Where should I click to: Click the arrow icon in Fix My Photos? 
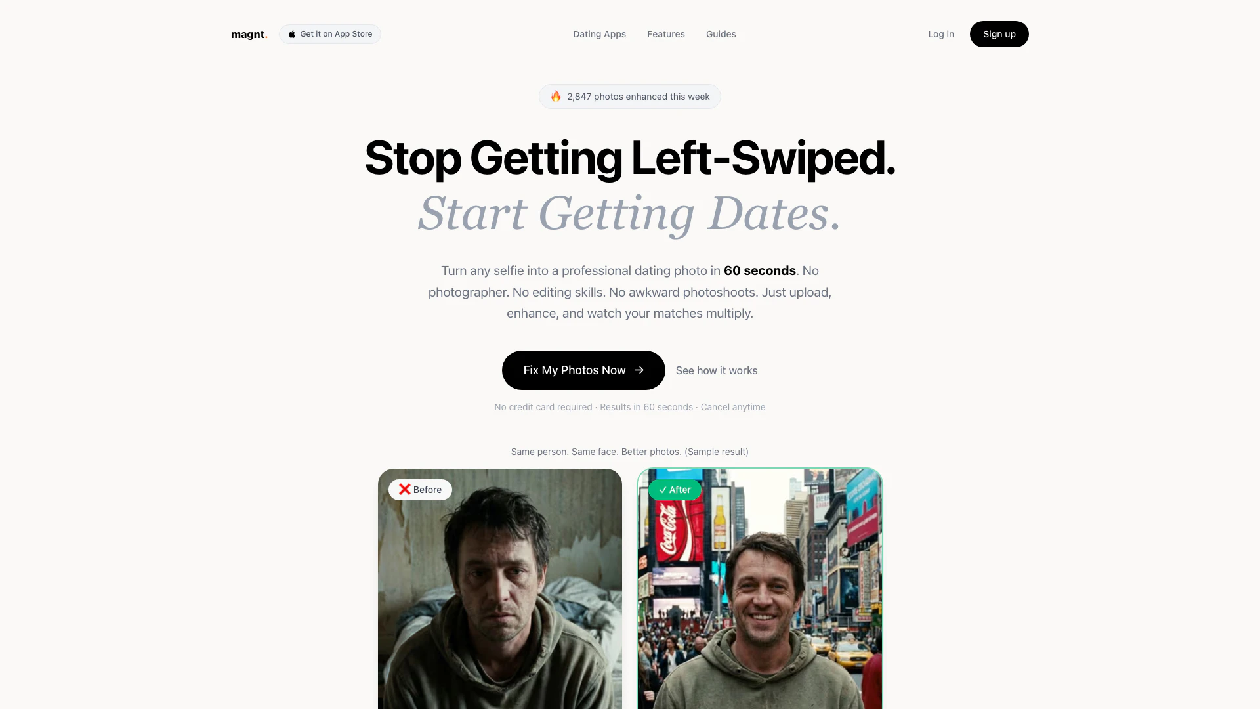(639, 370)
